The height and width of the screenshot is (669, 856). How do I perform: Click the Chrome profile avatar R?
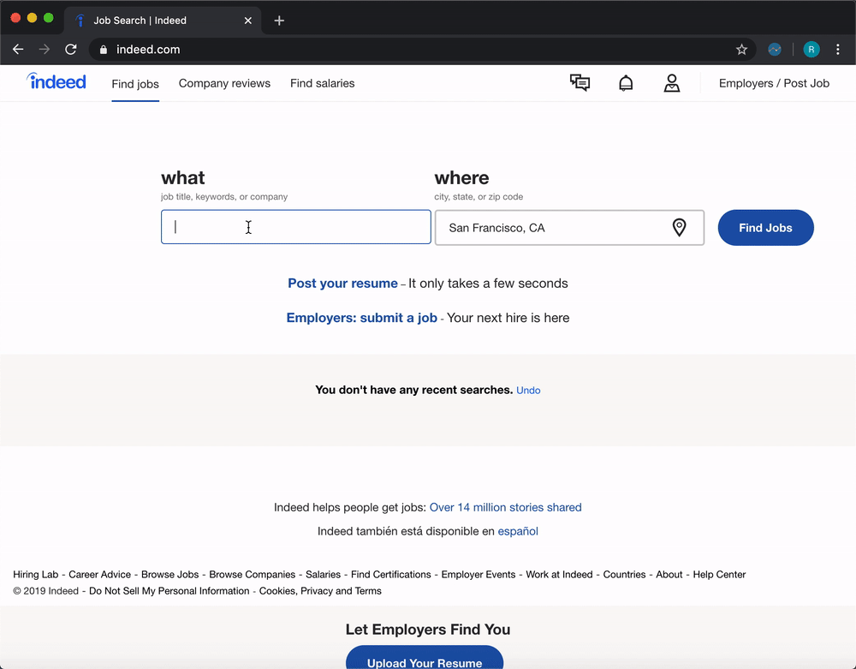click(x=811, y=50)
